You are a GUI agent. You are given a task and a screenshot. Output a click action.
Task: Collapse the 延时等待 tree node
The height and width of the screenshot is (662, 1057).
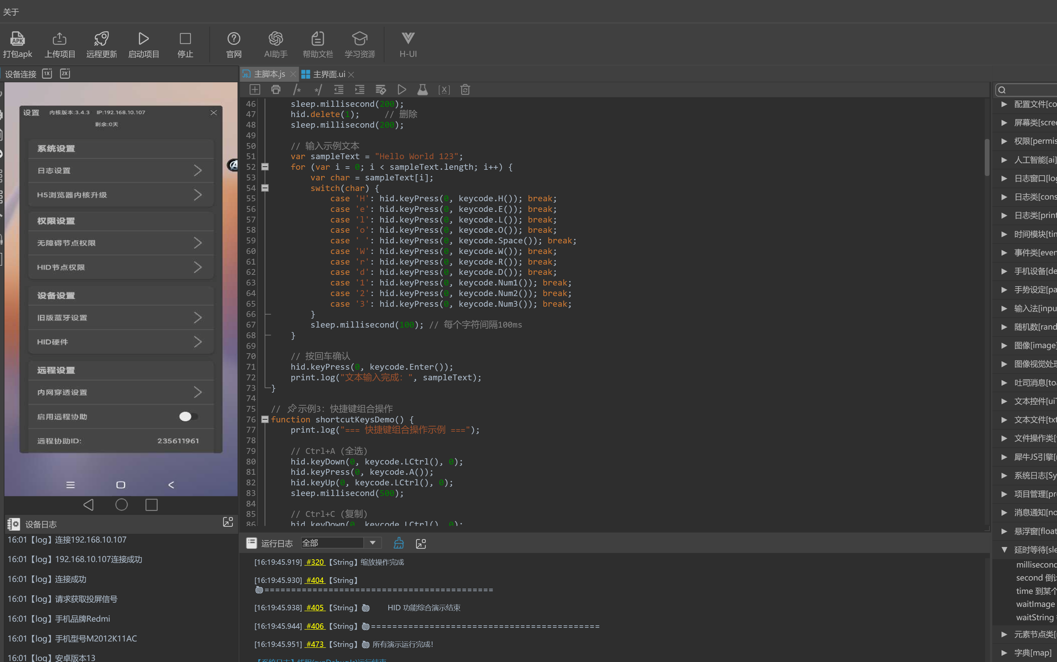[x=1005, y=549]
